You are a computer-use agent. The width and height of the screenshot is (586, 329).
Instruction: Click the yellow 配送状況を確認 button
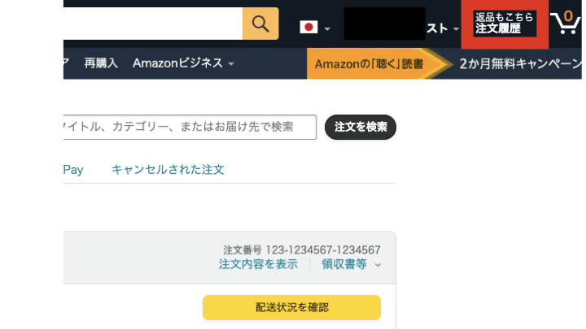click(291, 307)
